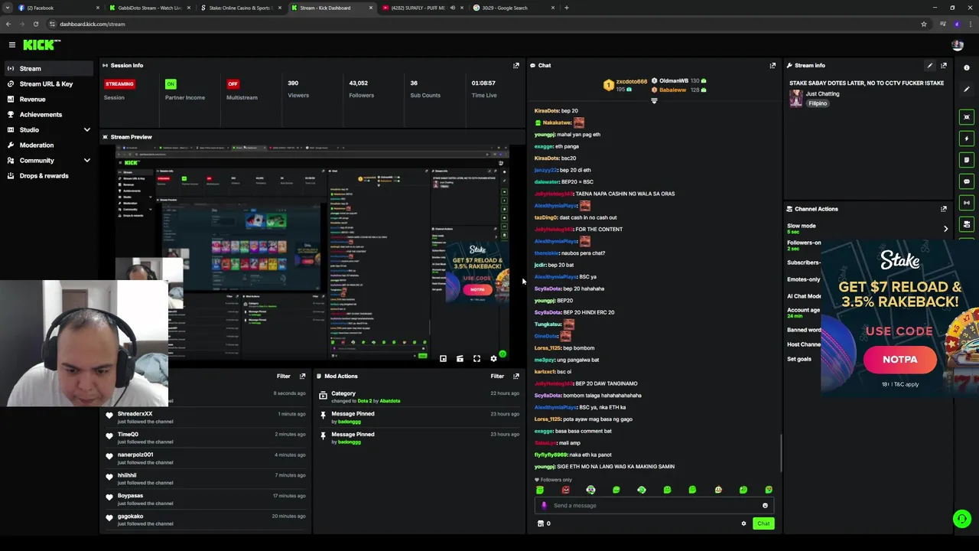Toggle the Partner Income ON switch
Viewport: 979px width, 551px height.
click(171, 83)
